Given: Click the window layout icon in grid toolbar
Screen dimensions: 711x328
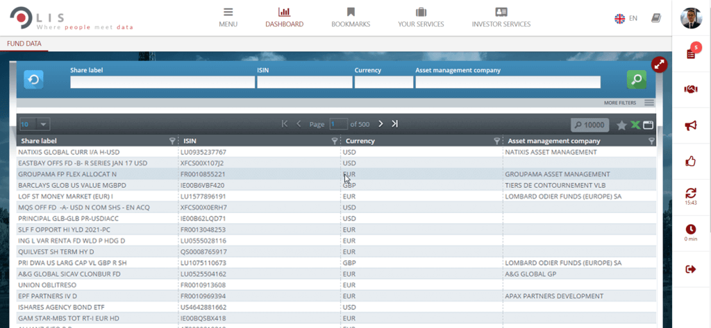Looking at the screenshot, I should point(648,125).
